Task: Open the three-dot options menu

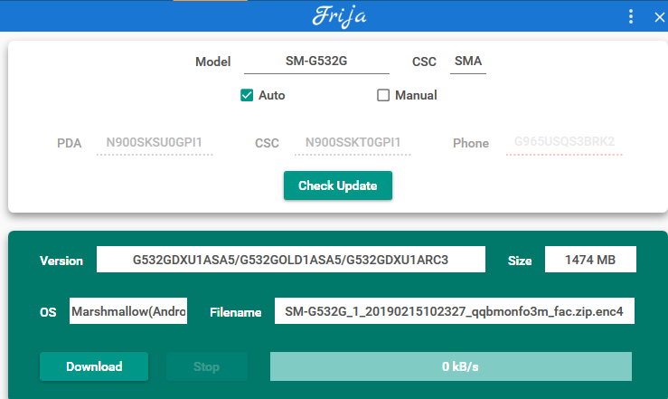Action: [x=631, y=16]
